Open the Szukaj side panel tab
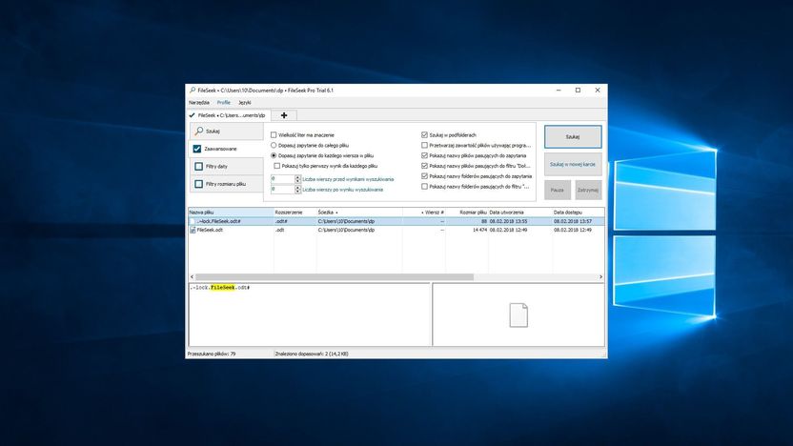Viewport: 793px width, 446px height. tap(227, 131)
